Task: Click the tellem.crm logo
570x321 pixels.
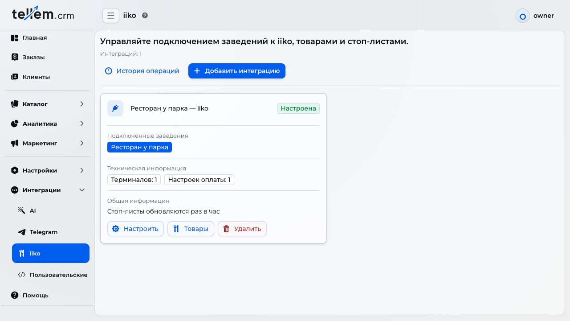Action: (43, 14)
